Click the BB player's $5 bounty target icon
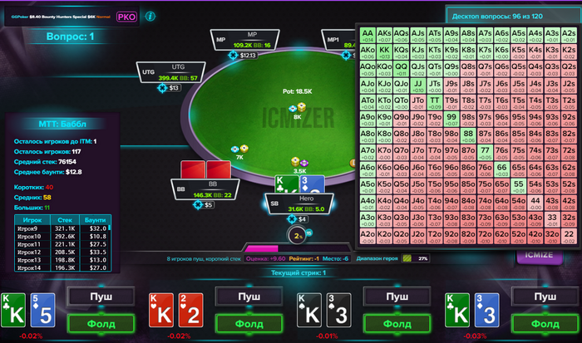Viewport: 582px width, 343px height. click(x=198, y=204)
